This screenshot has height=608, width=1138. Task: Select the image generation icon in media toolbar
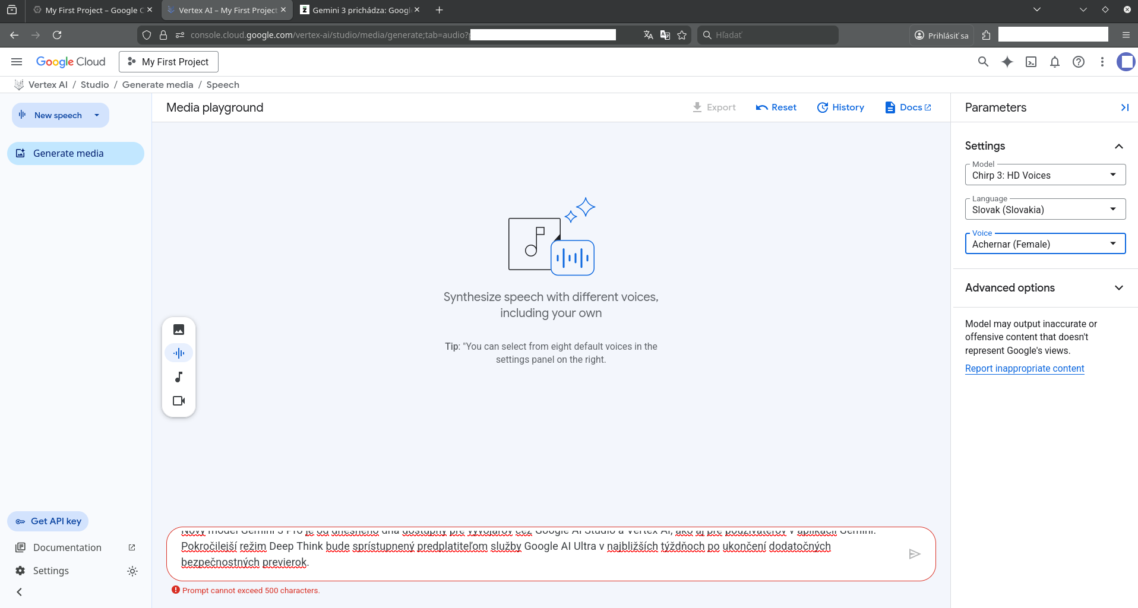point(179,330)
